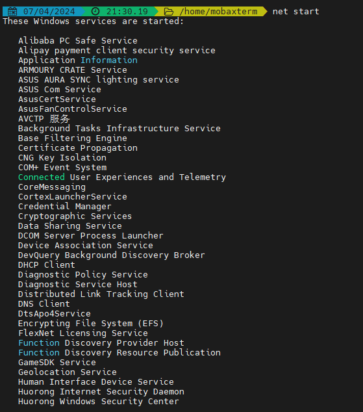Click the 'ARMOURY CRATE Service' entry

(x=73, y=70)
